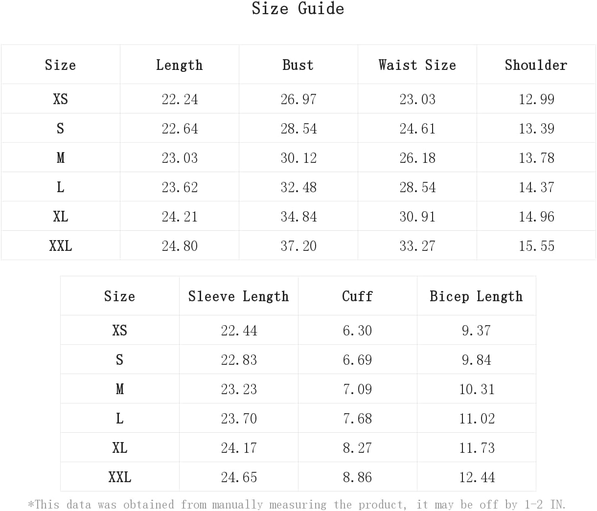Click the cuff value 7.09
Image resolution: width=597 pixels, height=511 pixels.
click(x=357, y=389)
